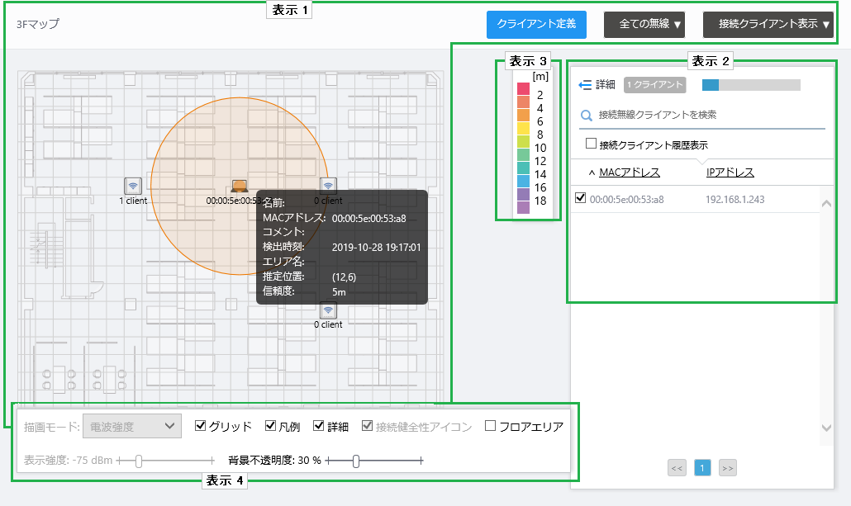Click the 信頼度 value 5m in tooltip
This screenshot has width=851, height=506.
tap(339, 291)
